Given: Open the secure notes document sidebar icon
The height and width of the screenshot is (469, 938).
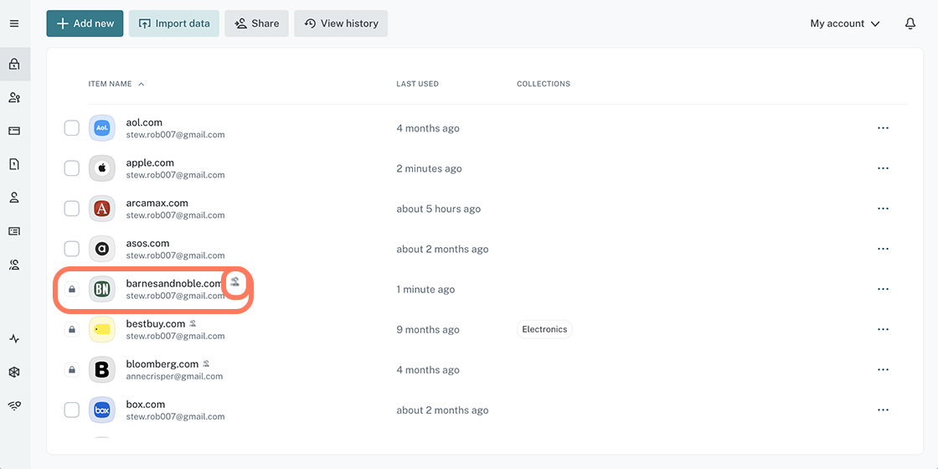Looking at the screenshot, I should (14, 164).
